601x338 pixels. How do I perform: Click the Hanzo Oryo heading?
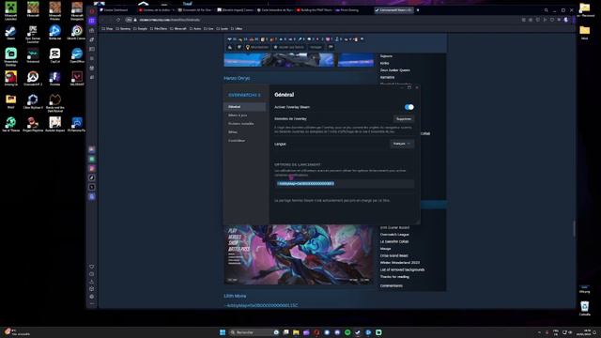point(237,78)
